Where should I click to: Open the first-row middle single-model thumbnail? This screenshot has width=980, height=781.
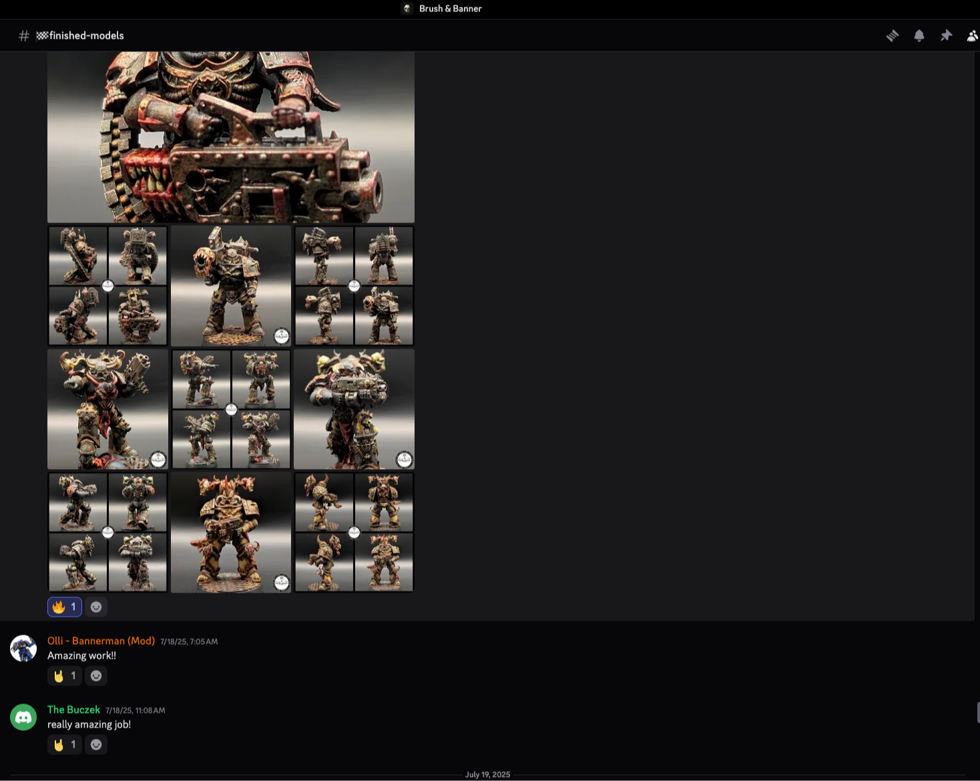(x=231, y=286)
